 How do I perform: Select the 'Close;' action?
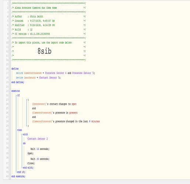coord(31,163)
